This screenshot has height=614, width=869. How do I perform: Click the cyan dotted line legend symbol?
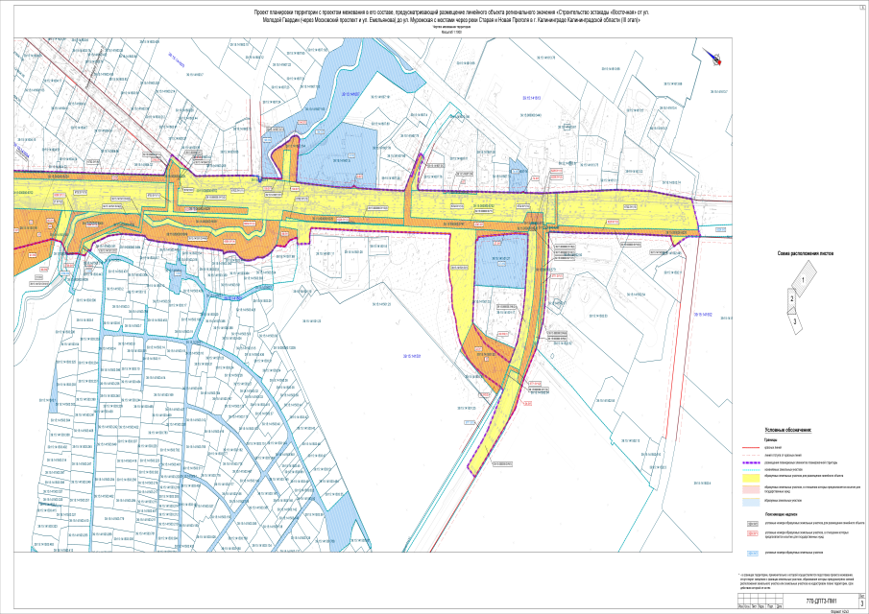click(x=751, y=468)
